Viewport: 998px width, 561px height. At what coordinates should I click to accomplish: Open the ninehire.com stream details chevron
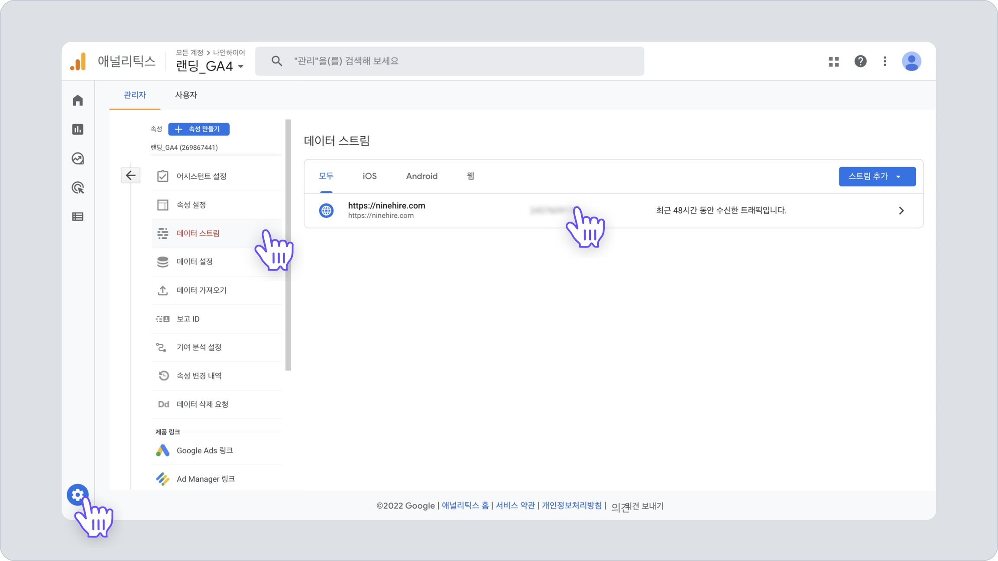pyautogui.click(x=901, y=210)
